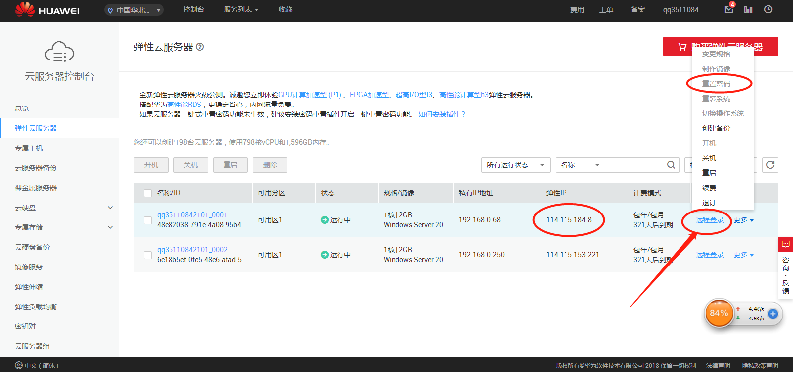Open 备案 in top navigation
The image size is (793, 372).
pos(638,10)
